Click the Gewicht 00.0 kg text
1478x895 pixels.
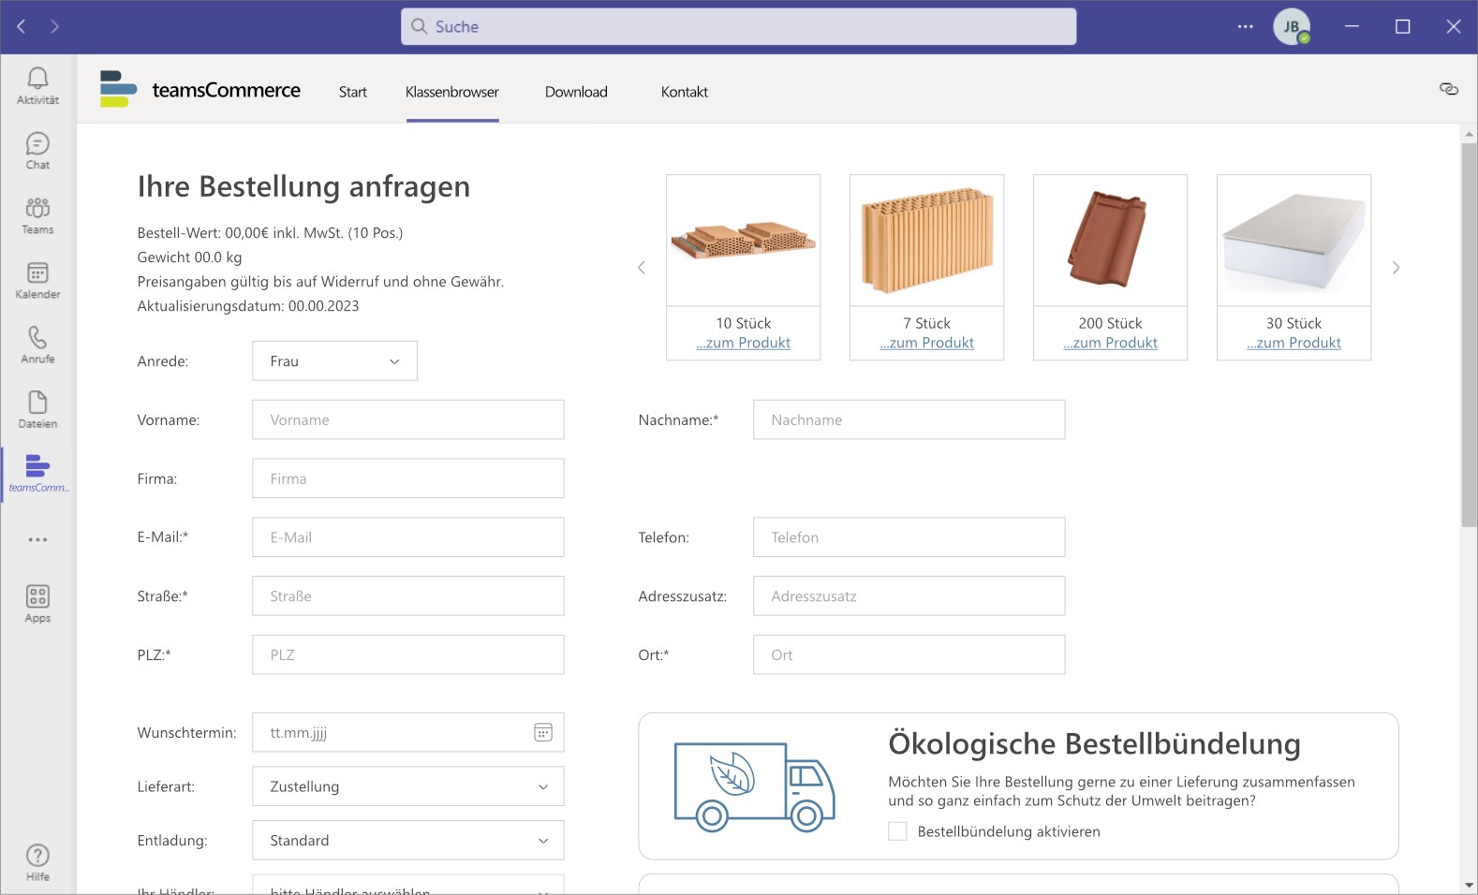click(x=189, y=257)
